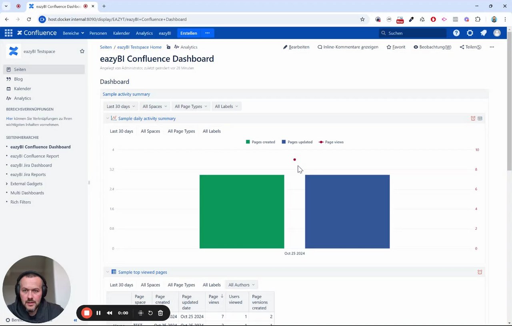Select Blog in the space sidebar
The width and height of the screenshot is (512, 326).
coord(18,79)
